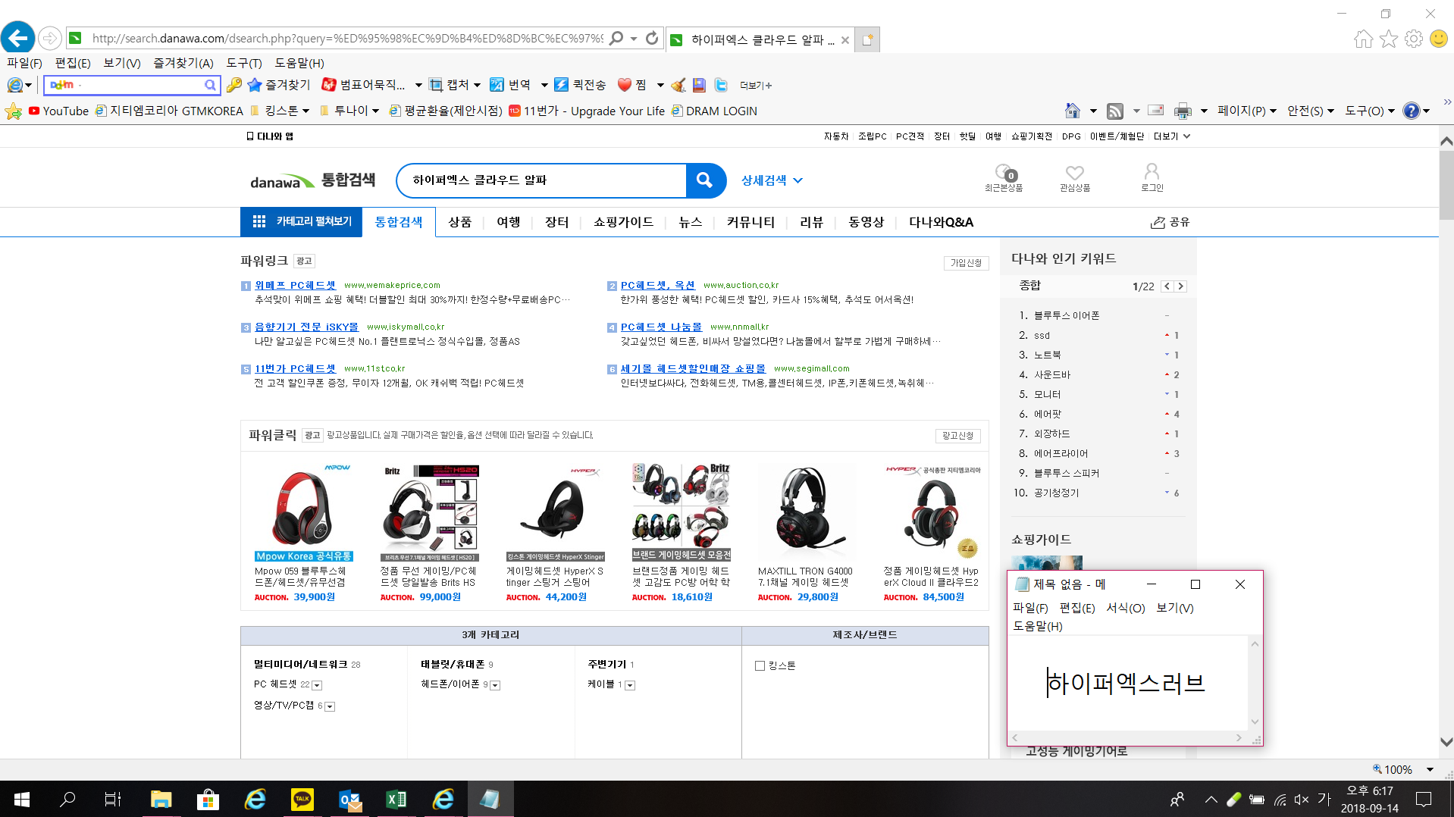This screenshot has width=1454, height=817.
Task: Click the RSS feeds icon
Action: point(1114,111)
